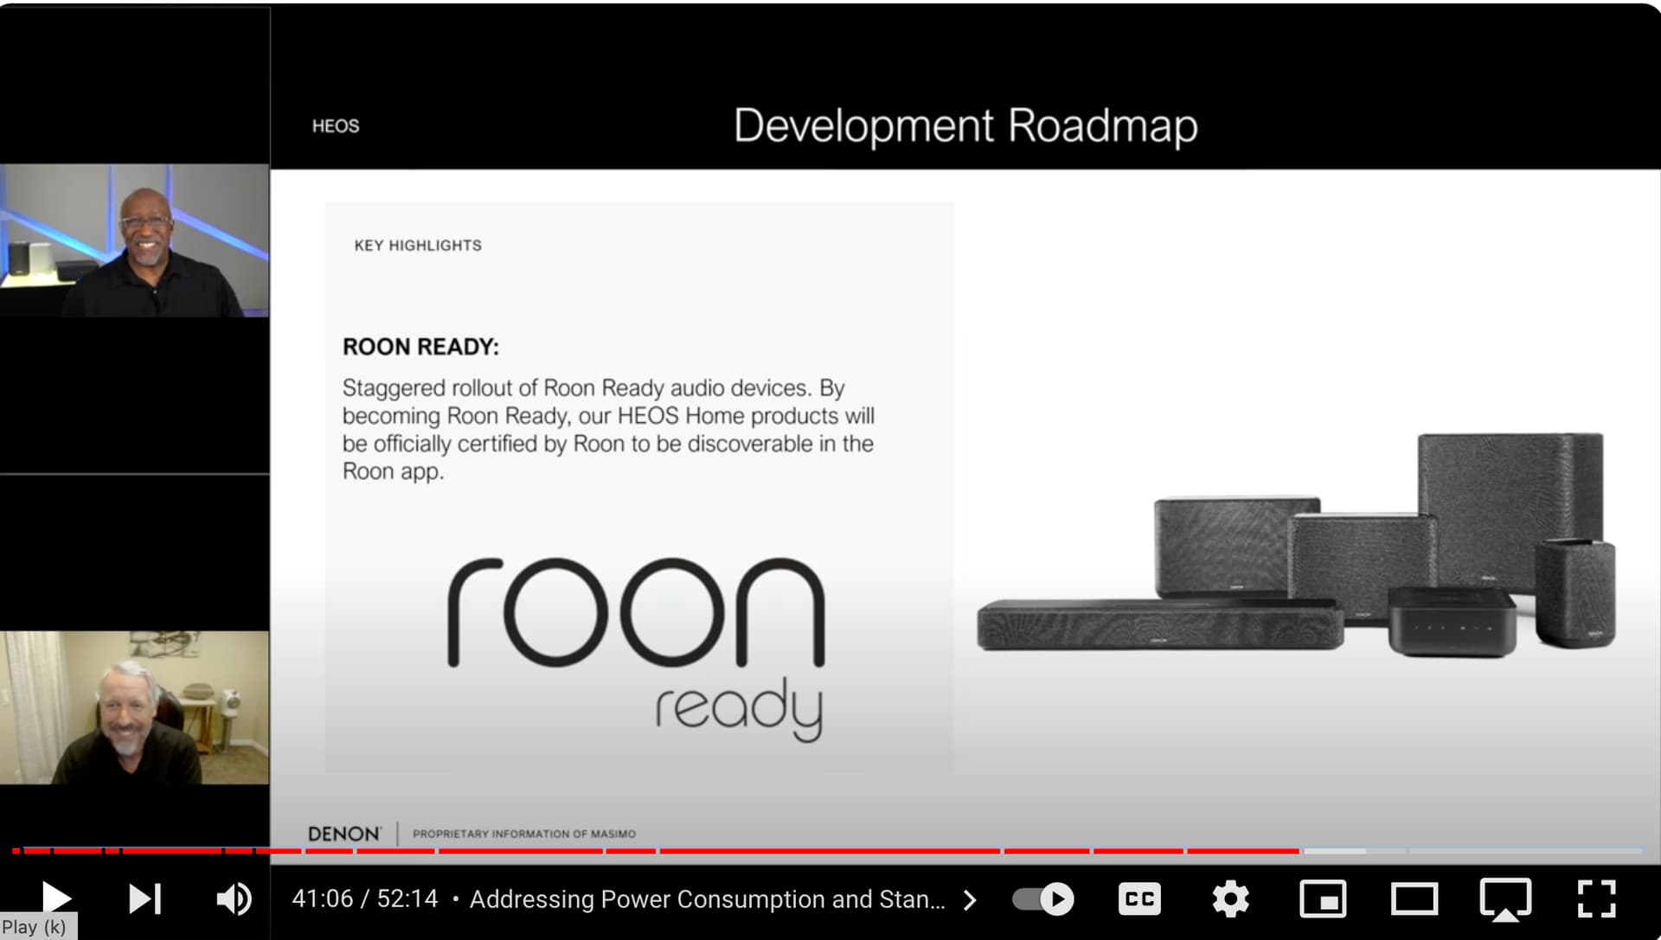Click chapter title 'Addressing Power Consumption and Stan...'
The image size is (1661, 940).
707,899
